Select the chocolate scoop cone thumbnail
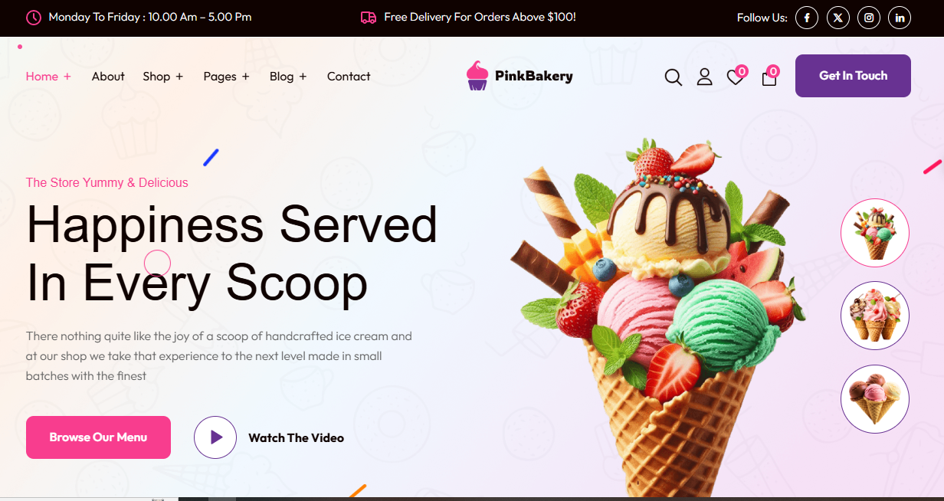Viewport: 944px width, 501px height. click(875, 399)
